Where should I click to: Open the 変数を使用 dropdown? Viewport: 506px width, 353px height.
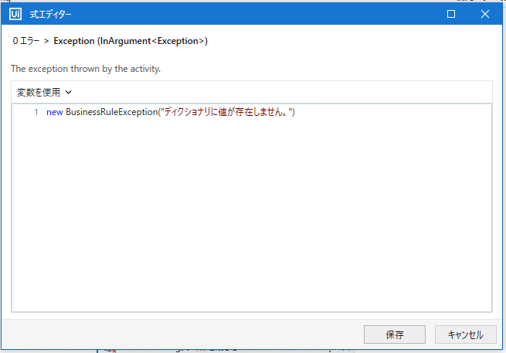click(x=44, y=92)
